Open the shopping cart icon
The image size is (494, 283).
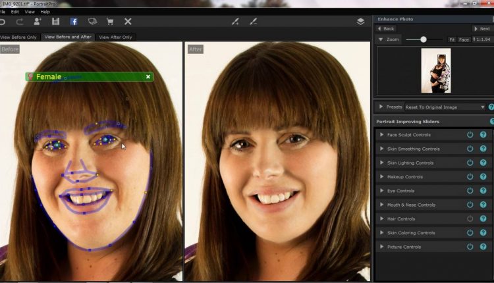(110, 22)
